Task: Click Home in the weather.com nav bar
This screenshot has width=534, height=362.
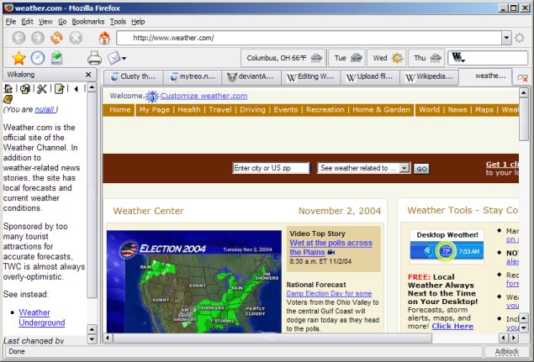Action: 120,110
